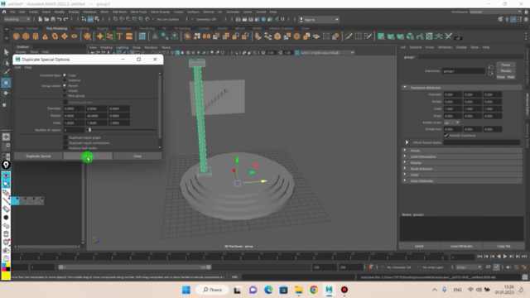Click the Open scene toolbar icon
The image size is (530, 298).
[x=46, y=19]
